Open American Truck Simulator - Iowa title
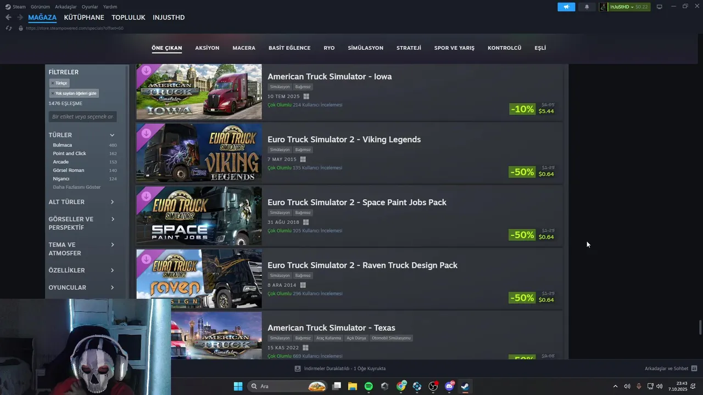Screen dimensions: 703x395 pyautogui.click(x=330, y=76)
